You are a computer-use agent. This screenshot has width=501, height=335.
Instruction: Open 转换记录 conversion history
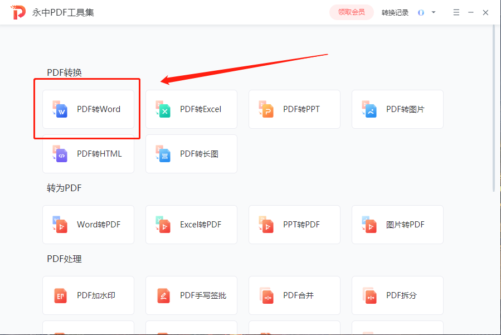(x=395, y=12)
